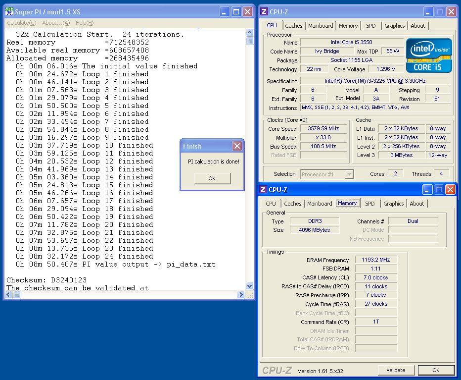This screenshot has width=461, height=380.
Task: Click the Intel Core i5 inside logo
Action: tap(429, 55)
